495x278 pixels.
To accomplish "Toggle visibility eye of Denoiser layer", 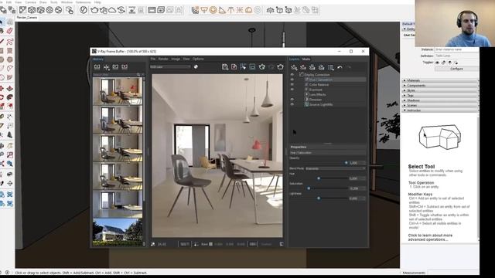I will 292,100.
